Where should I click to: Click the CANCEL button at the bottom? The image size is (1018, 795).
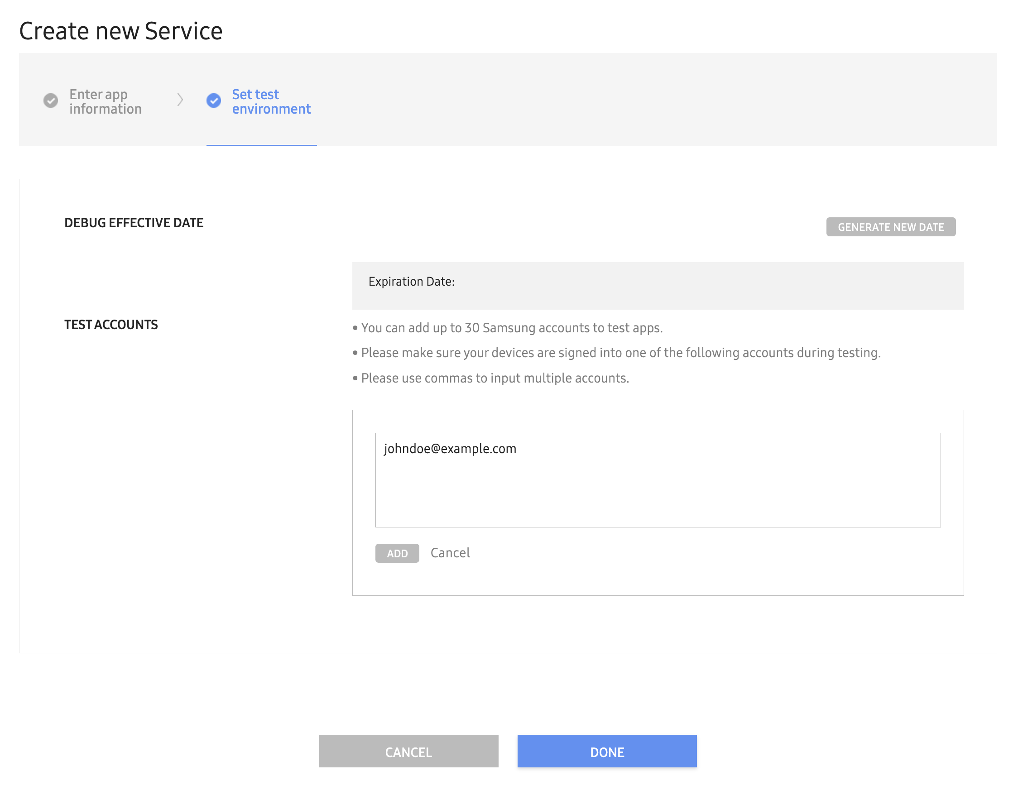point(408,751)
